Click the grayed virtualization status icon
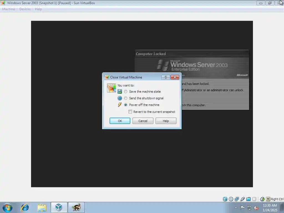 (x=254, y=199)
